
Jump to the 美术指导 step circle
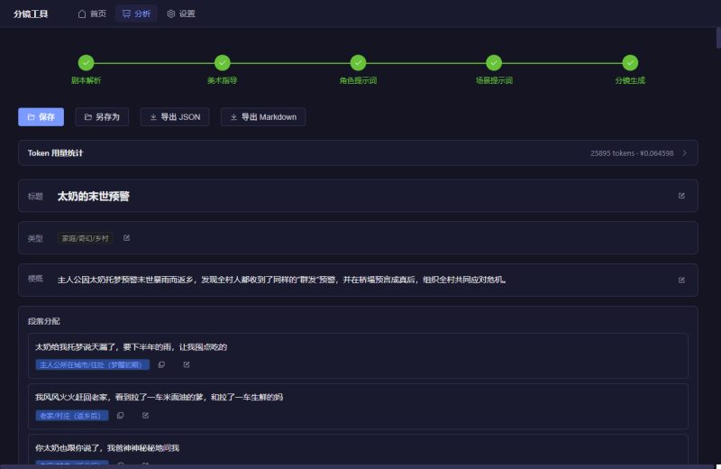point(223,63)
